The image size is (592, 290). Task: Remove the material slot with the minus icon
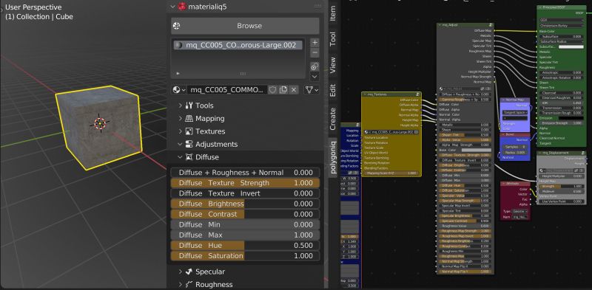pyautogui.click(x=315, y=53)
